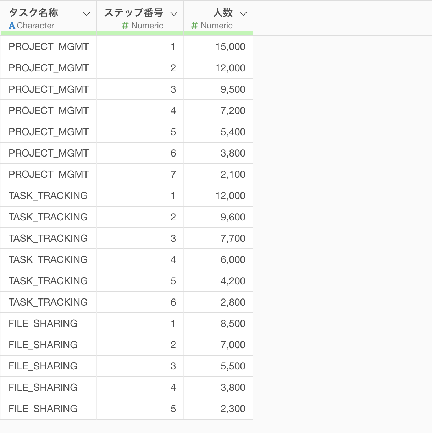Select the 5,500 cell
The height and width of the screenshot is (433, 432).
click(218, 366)
